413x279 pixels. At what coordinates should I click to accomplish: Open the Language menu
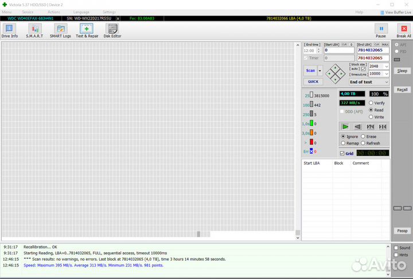81,12
